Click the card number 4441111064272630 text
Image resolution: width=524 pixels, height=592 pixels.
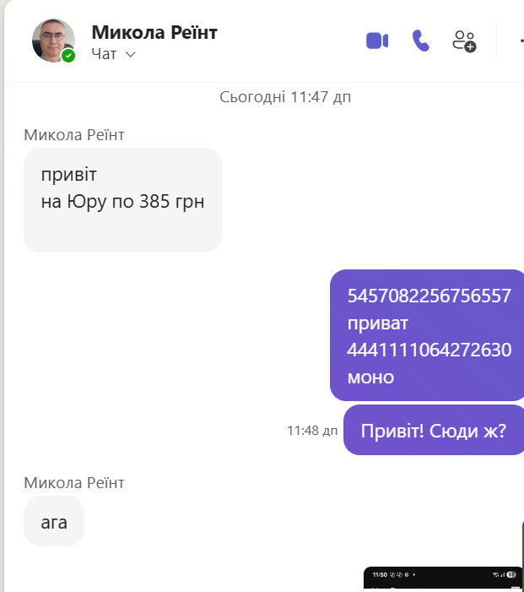(429, 350)
